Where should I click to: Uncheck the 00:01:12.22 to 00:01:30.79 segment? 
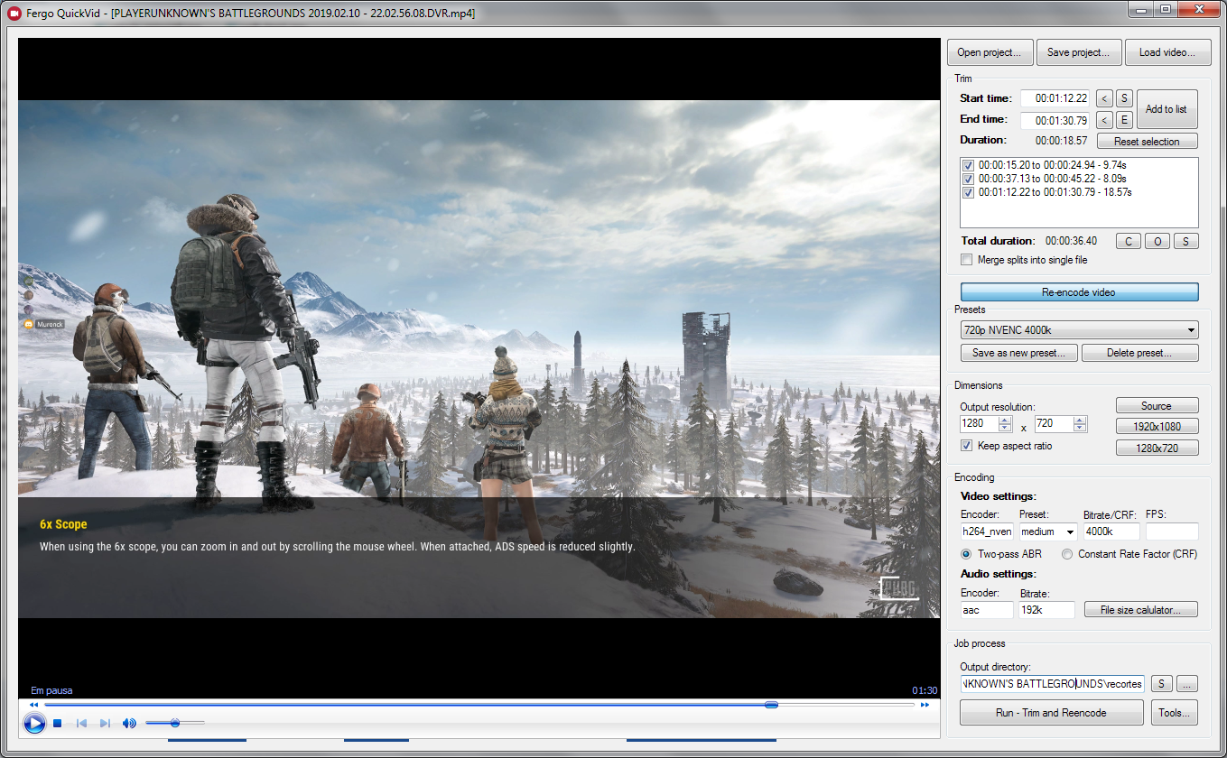point(968,192)
